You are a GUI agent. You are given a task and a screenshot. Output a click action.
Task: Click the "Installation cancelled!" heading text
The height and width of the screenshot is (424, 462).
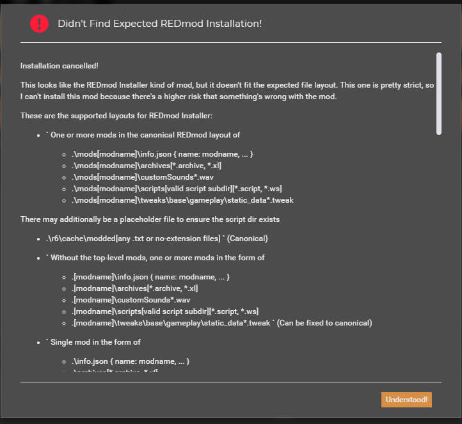(59, 66)
